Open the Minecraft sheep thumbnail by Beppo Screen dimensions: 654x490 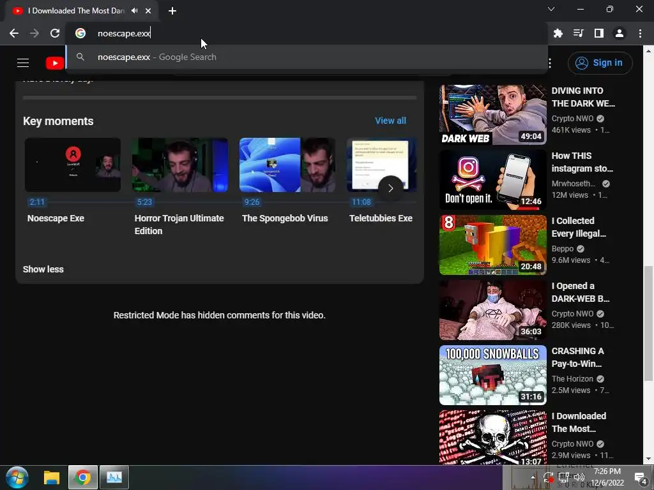pos(492,245)
